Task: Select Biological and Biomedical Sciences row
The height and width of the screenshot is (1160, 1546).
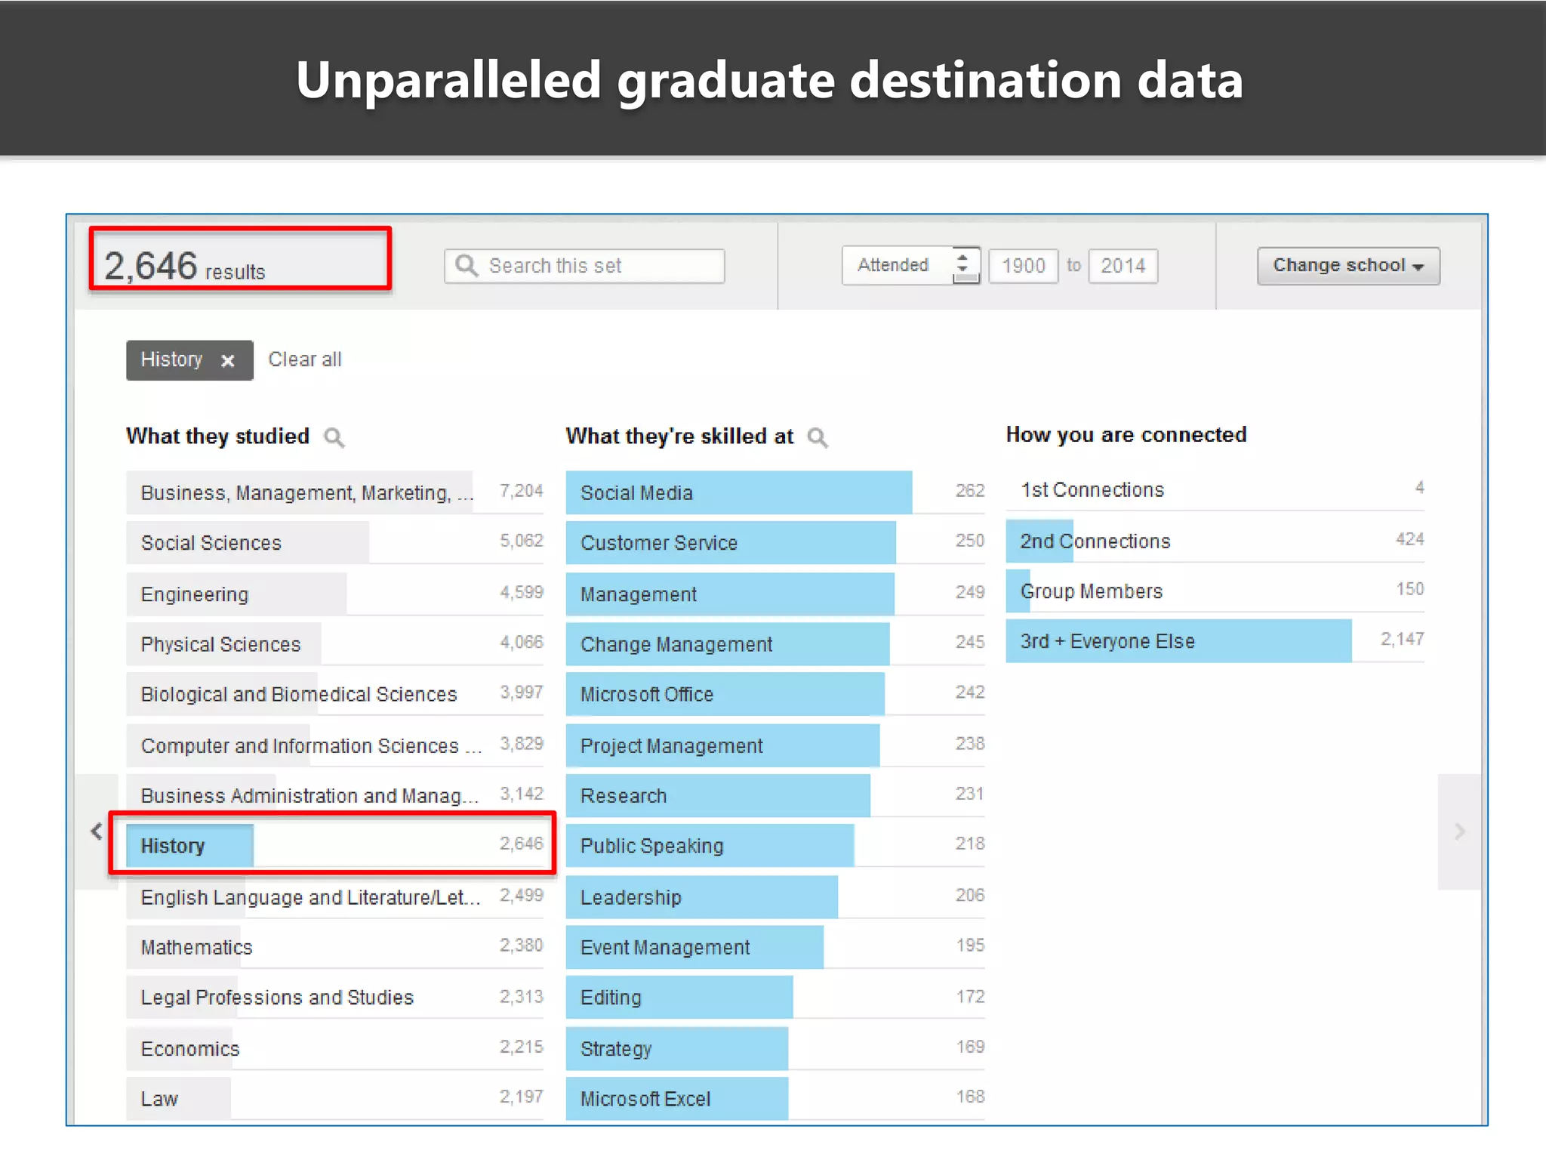Action: pyautogui.click(x=334, y=693)
